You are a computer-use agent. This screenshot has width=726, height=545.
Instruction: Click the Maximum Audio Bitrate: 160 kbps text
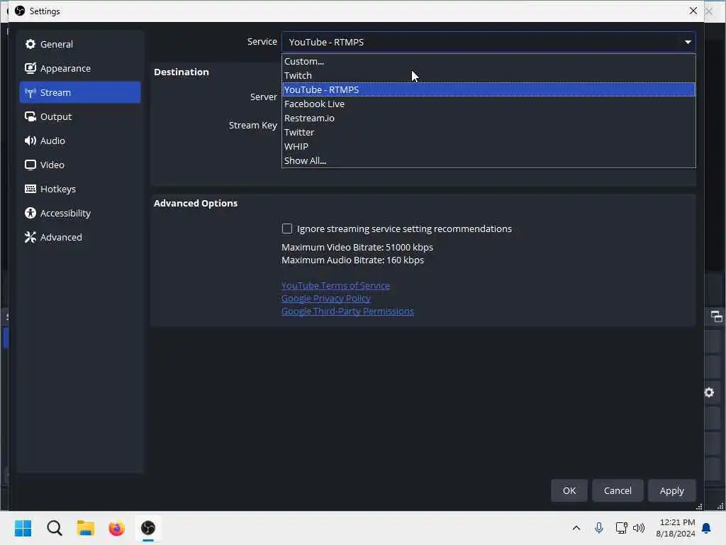pyautogui.click(x=353, y=260)
